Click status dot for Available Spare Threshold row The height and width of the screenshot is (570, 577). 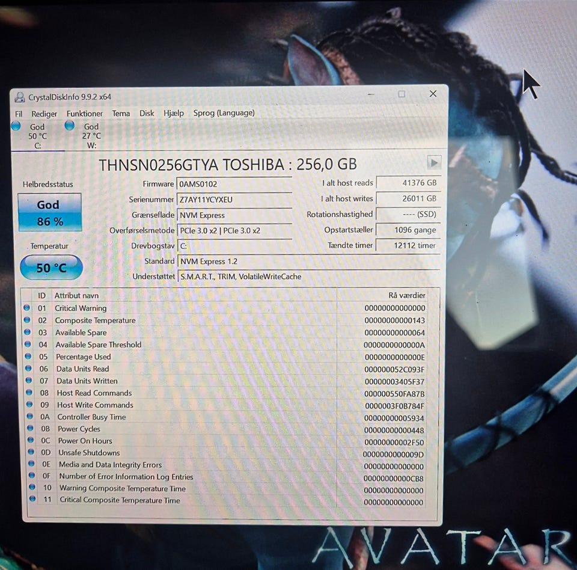[28, 344]
